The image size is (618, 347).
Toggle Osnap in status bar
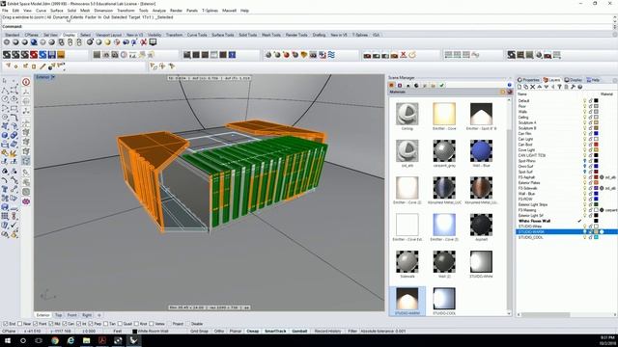[x=253, y=332]
